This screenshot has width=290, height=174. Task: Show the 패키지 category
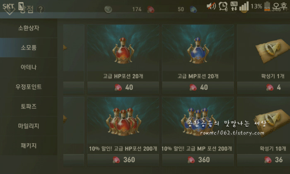click(29, 145)
